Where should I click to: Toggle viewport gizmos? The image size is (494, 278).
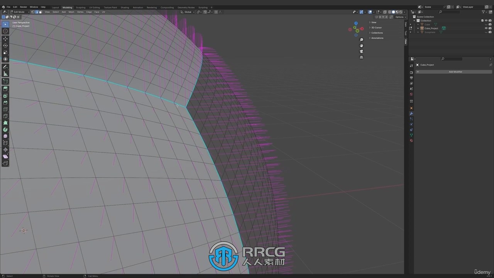point(362,12)
